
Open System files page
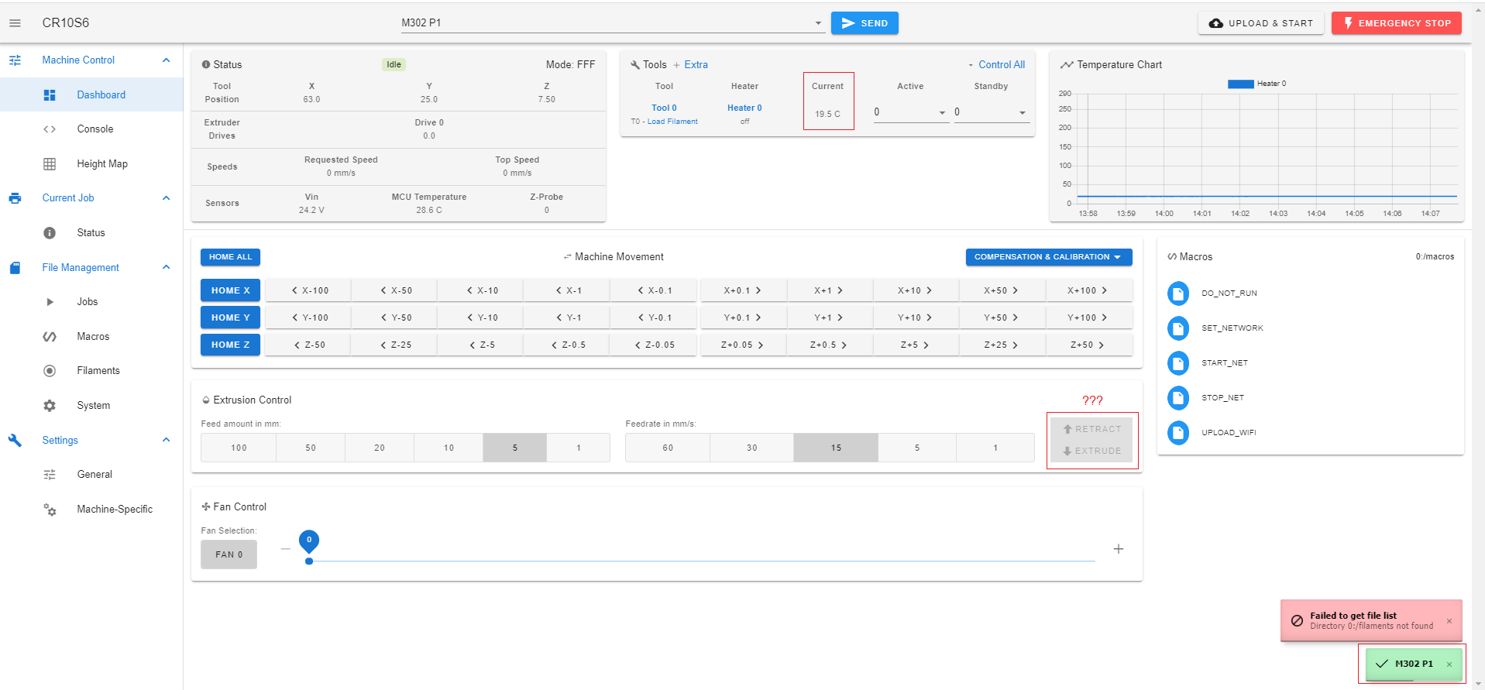91,406
